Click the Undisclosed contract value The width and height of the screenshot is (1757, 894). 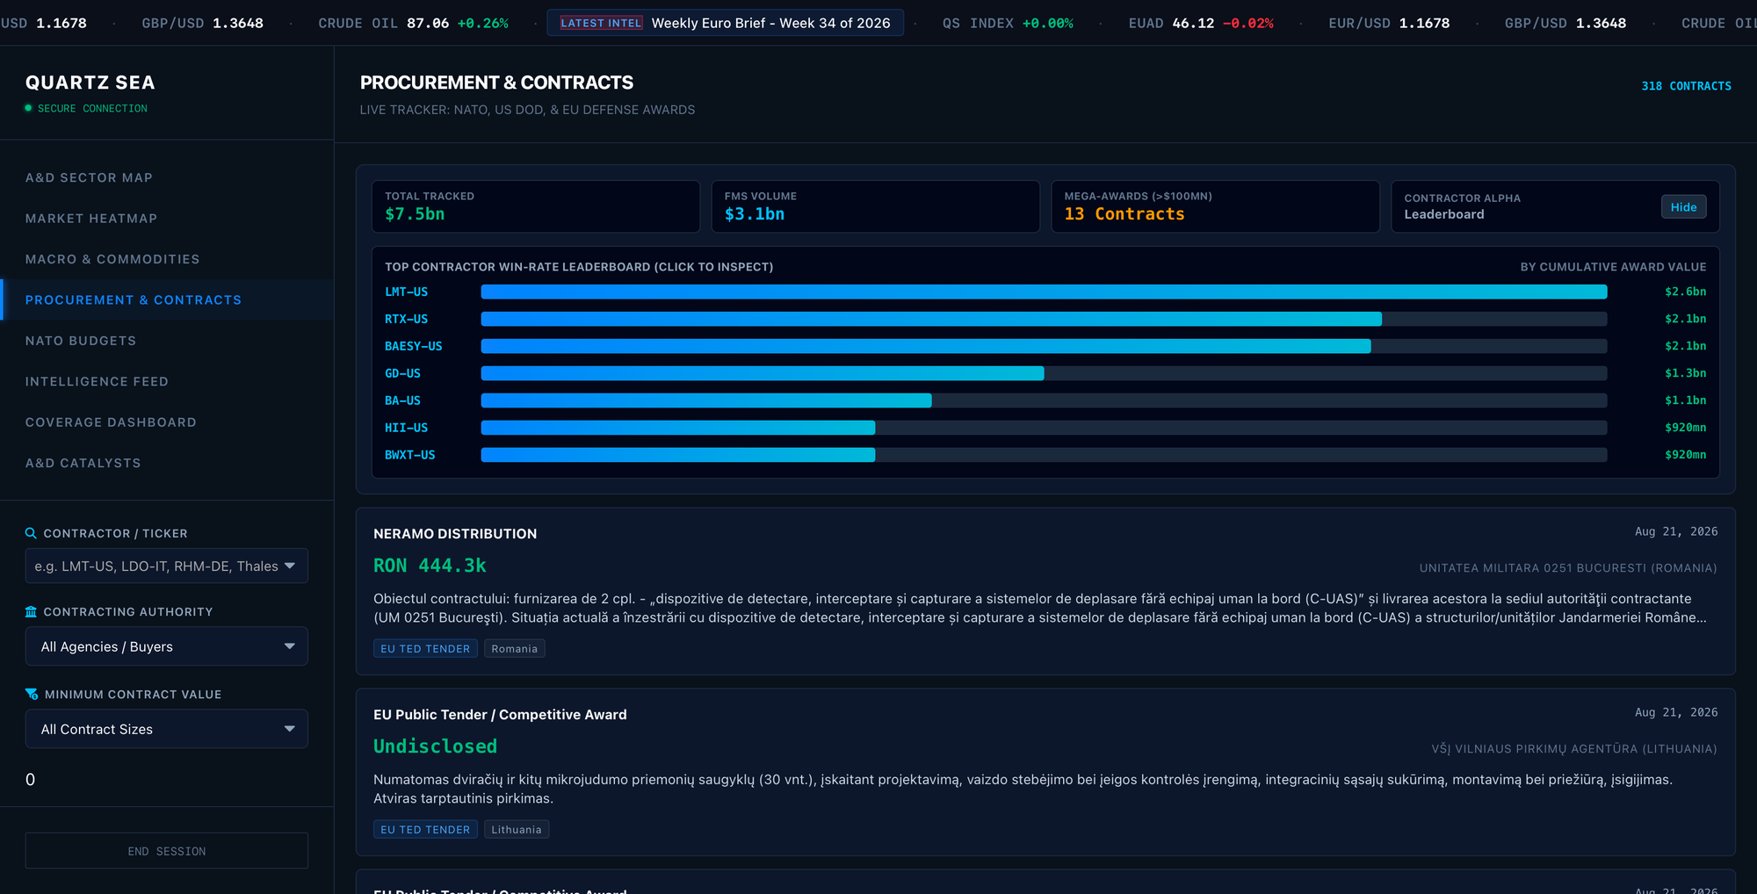point(435,746)
